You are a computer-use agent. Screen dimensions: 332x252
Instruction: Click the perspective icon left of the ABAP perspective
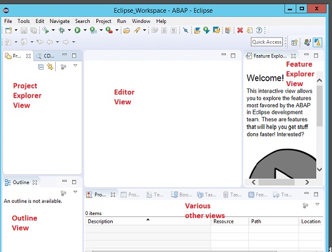click(307, 42)
